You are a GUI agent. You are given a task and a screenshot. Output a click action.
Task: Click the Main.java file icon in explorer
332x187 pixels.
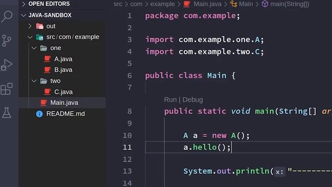tap(44, 103)
